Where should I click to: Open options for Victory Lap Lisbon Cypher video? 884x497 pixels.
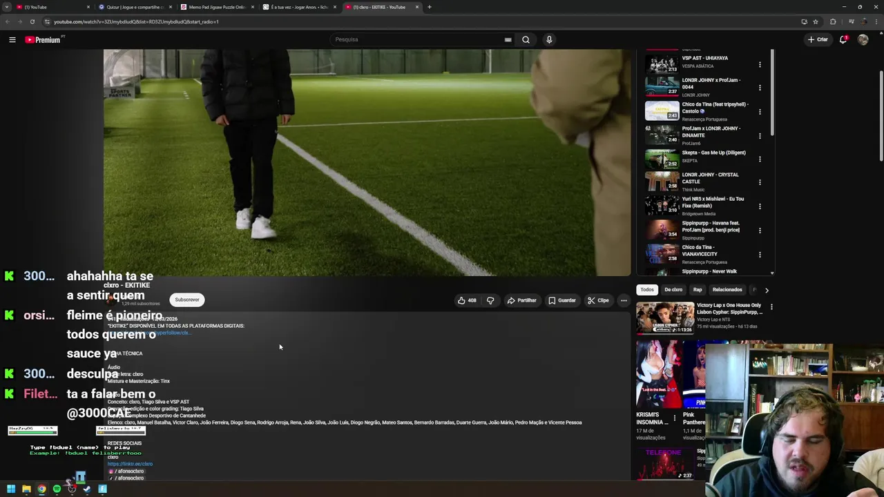771,307
